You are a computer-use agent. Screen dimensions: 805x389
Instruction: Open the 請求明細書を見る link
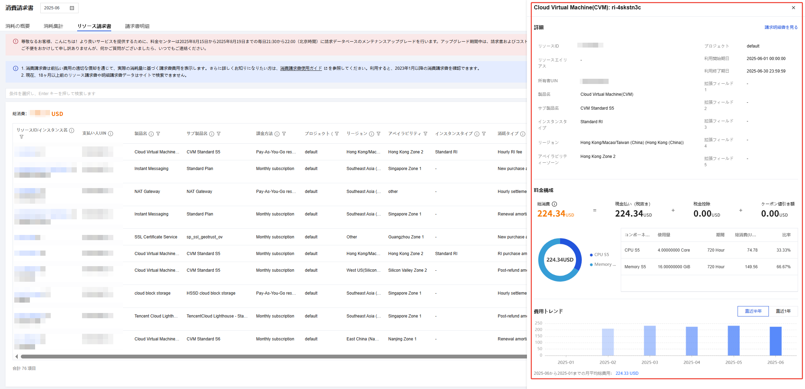(x=781, y=27)
